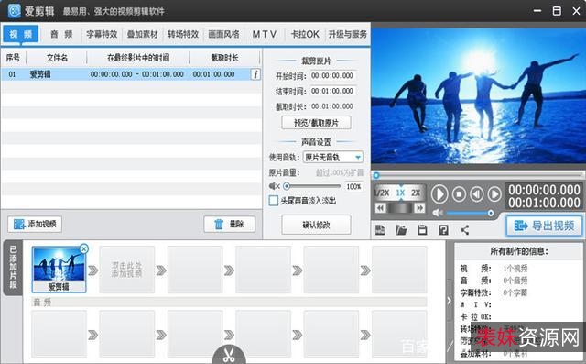This screenshot has height=364, width=586.
Task: Switch to the 叠加素材 tab
Action: point(143,35)
